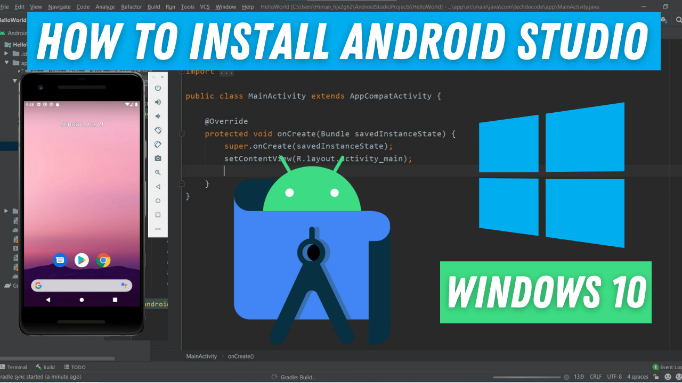Click the emulator power button icon
This screenshot has height=383, width=682.
pos(158,88)
